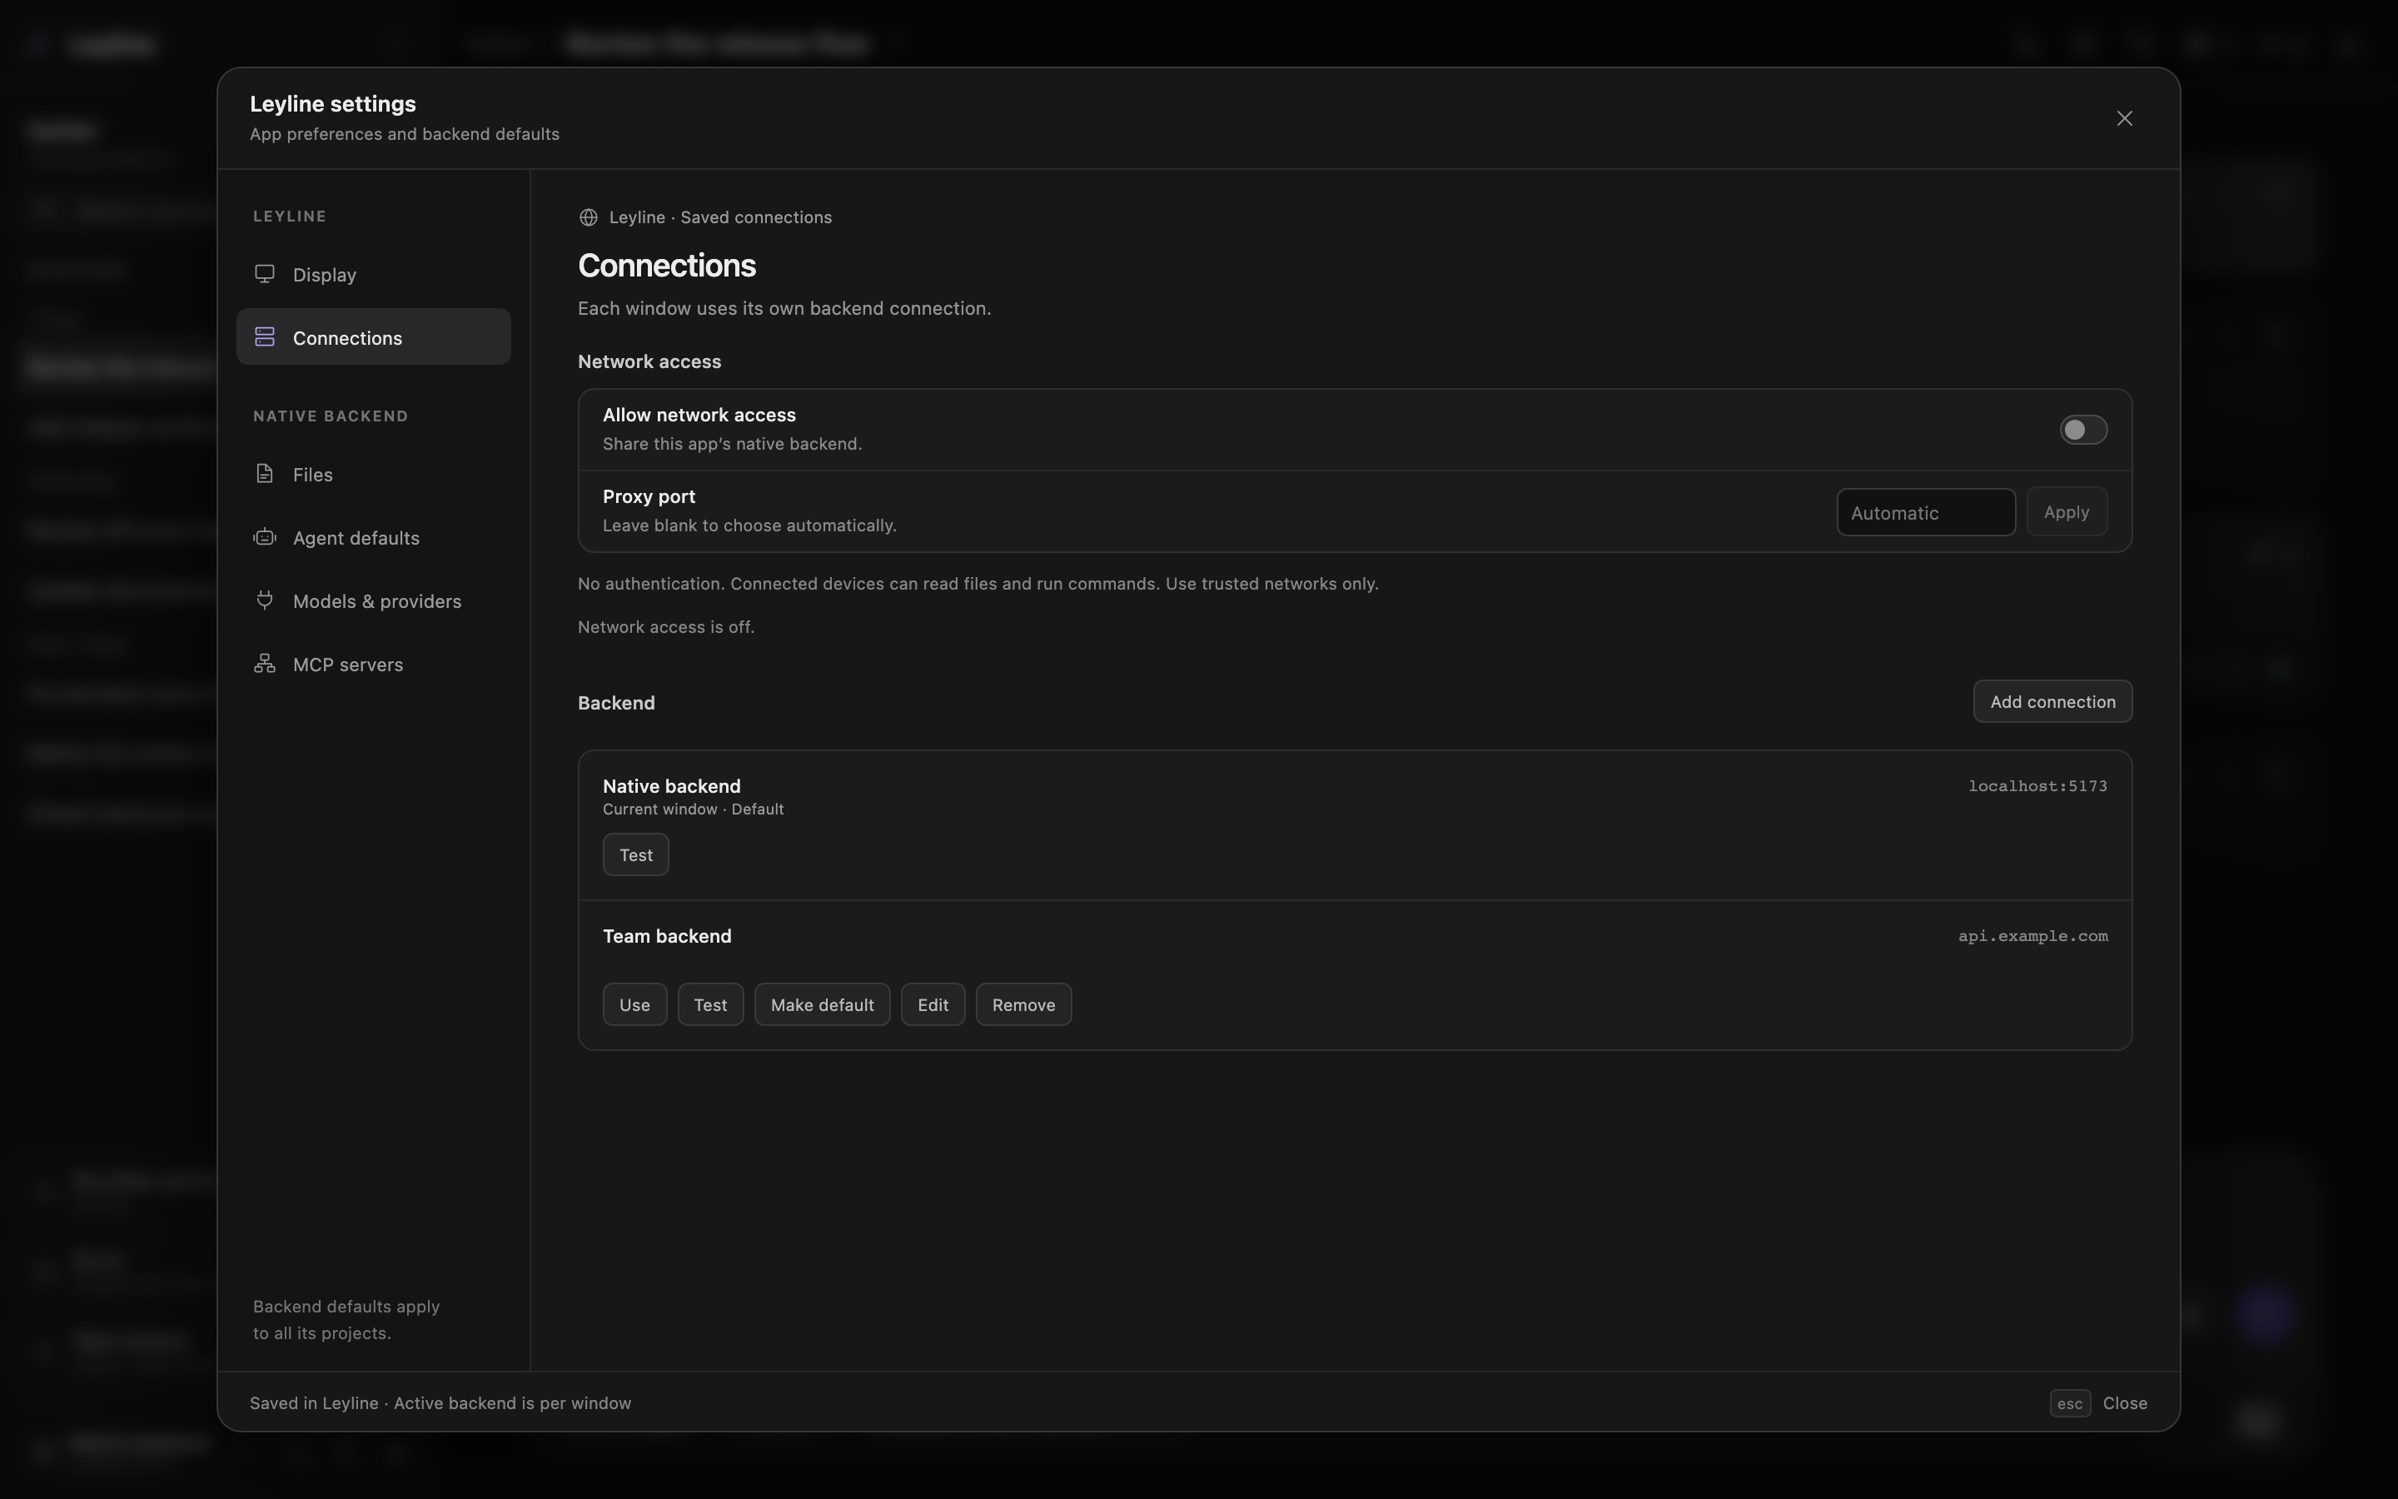The height and width of the screenshot is (1499, 2398).
Task: Click Current window · Default label
Action: pyautogui.click(x=694, y=809)
